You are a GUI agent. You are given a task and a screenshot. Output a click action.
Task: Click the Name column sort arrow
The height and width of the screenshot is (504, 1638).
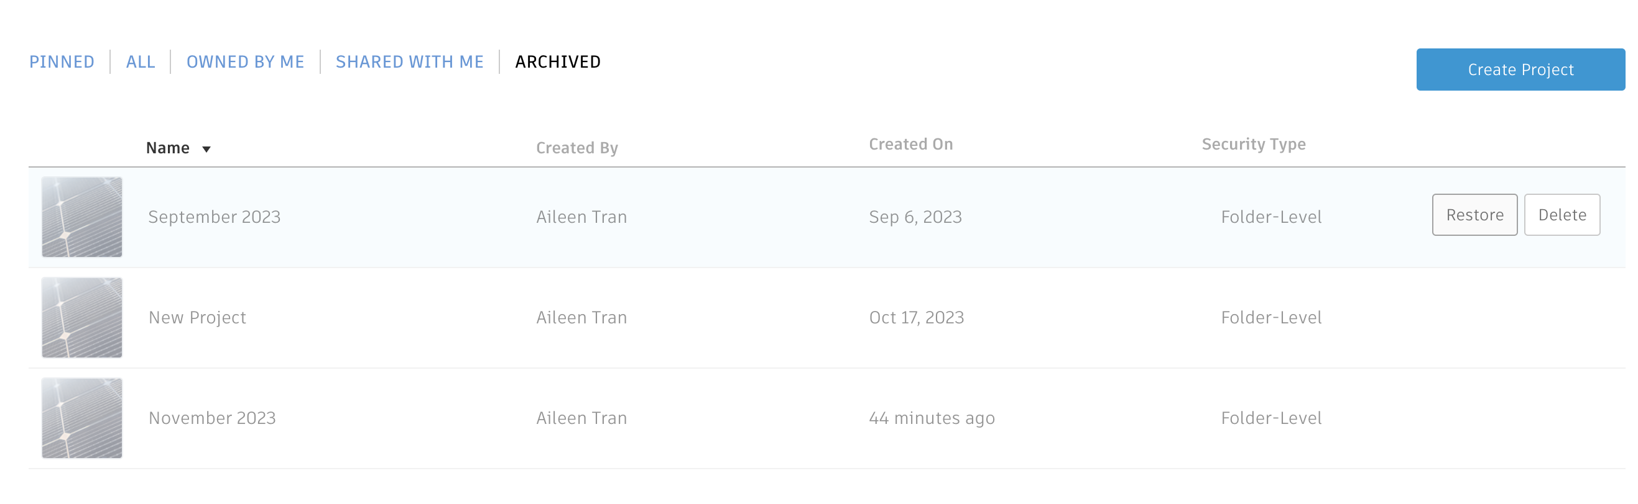coord(206,149)
